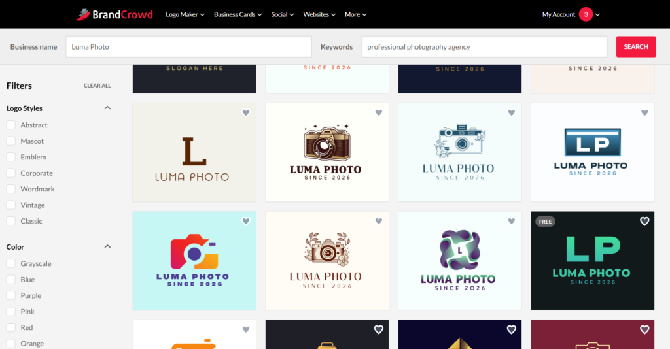Favorite the brown L monogram logo
Screen dimensions: 670x349
point(246,112)
